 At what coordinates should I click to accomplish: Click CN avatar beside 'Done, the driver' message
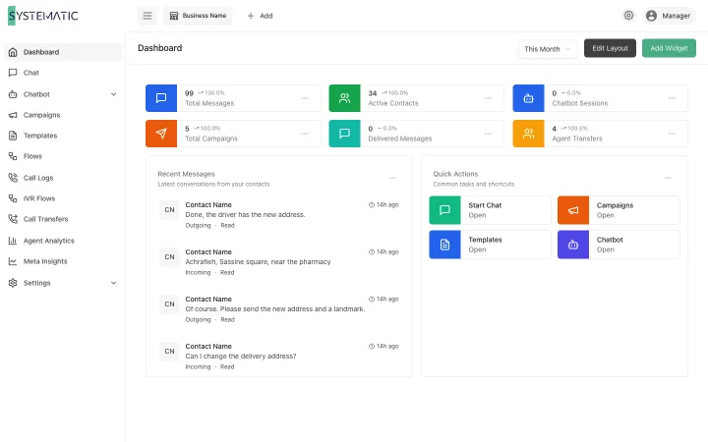click(x=169, y=210)
